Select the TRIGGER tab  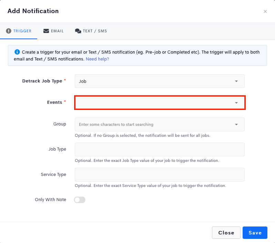[x=19, y=31]
